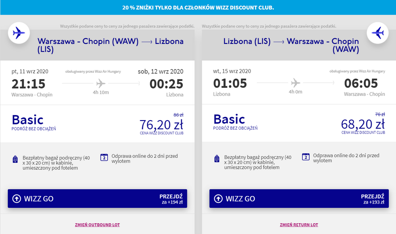Click the 20% Wizz Discount Club banner
396x234 pixels.
(x=198, y=7)
